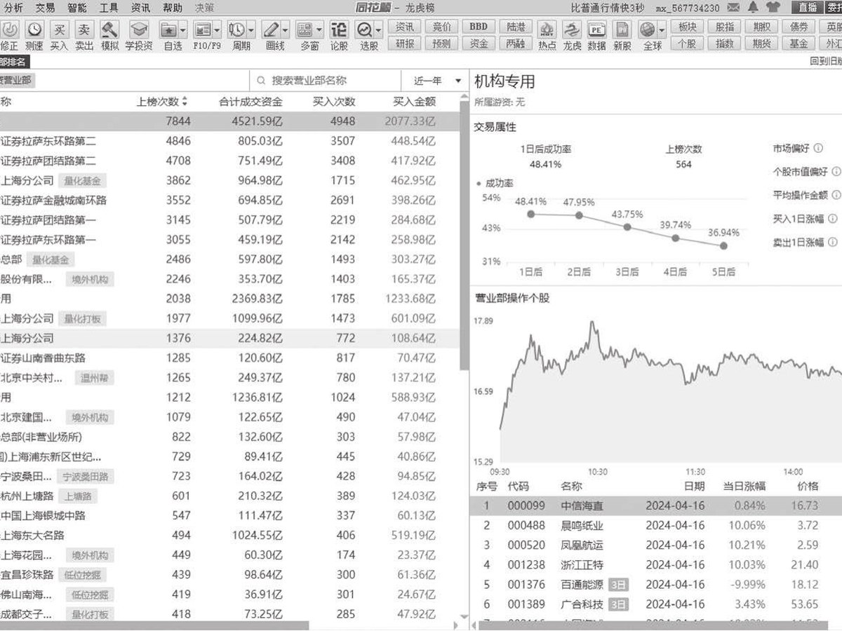
Task: Open the 新股 new stock icon
Action: click(622, 29)
